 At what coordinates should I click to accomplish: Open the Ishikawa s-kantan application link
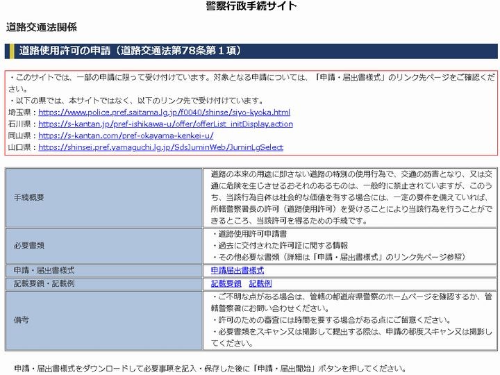[165, 124]
